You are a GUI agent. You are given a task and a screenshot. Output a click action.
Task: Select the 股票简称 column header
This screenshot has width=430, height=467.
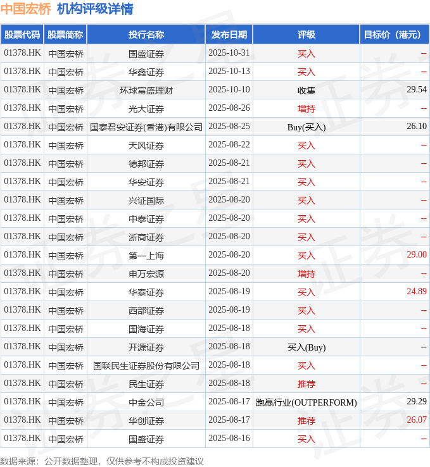(x=65, y=35)
